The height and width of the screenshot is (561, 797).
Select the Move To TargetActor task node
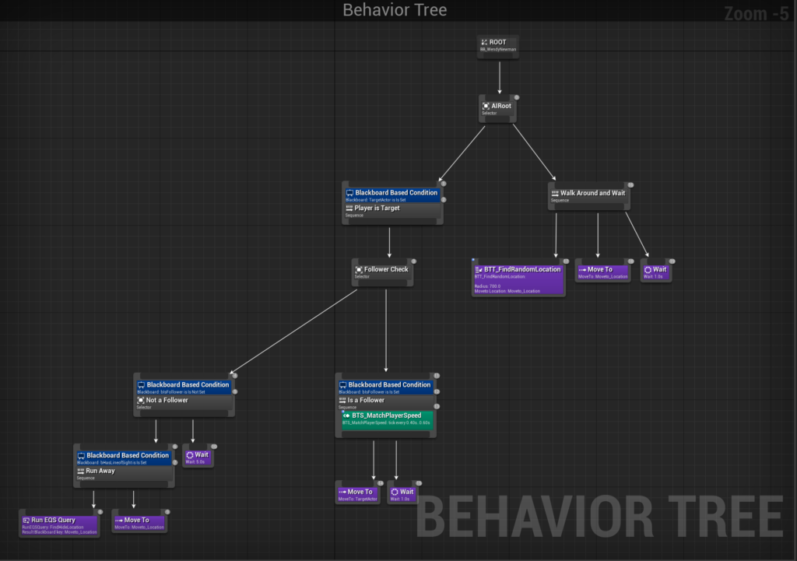(357, 493)
